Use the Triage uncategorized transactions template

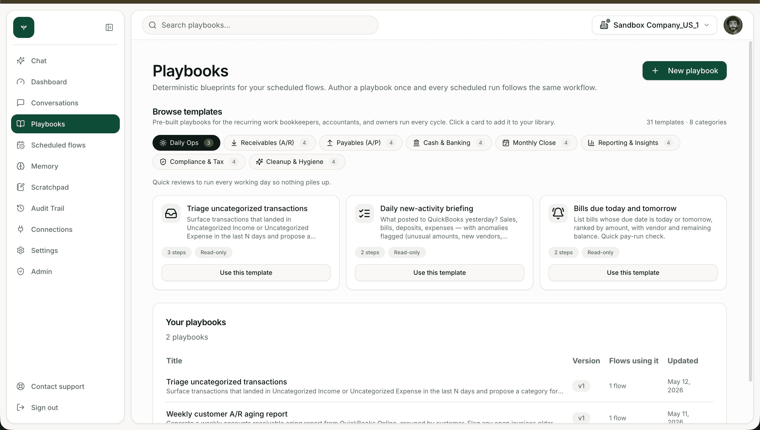pyautogui.click(x=246, y=273)
